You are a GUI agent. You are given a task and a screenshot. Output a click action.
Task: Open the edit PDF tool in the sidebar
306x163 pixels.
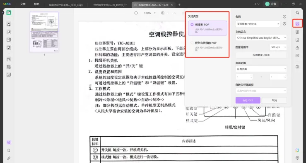[x=9, y=32]
